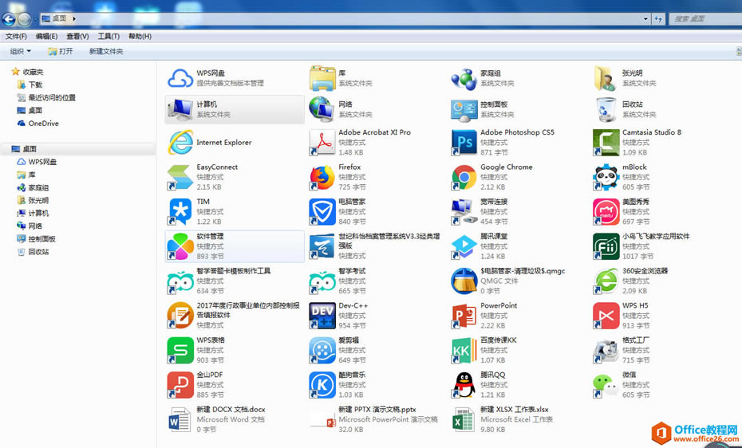Screen dimensions: 742x448
Task: Select the 酷狗音乐 shortcut icon
Action: (322, 384)
